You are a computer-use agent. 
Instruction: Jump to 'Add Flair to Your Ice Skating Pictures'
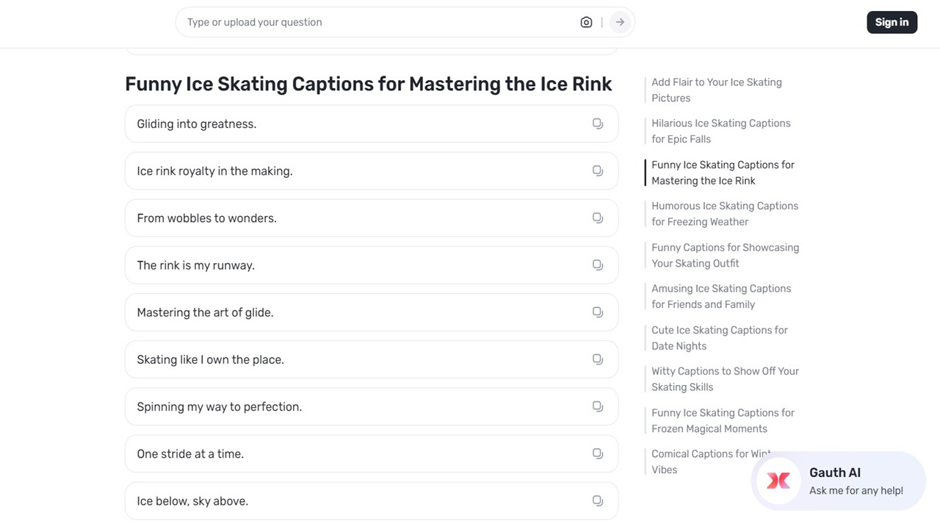pyautogui.click(x=716, y=90)
